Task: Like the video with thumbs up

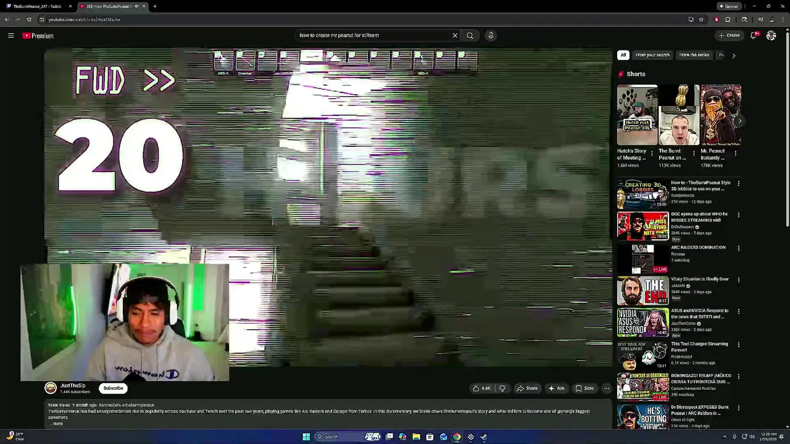Action: point(481,388)
